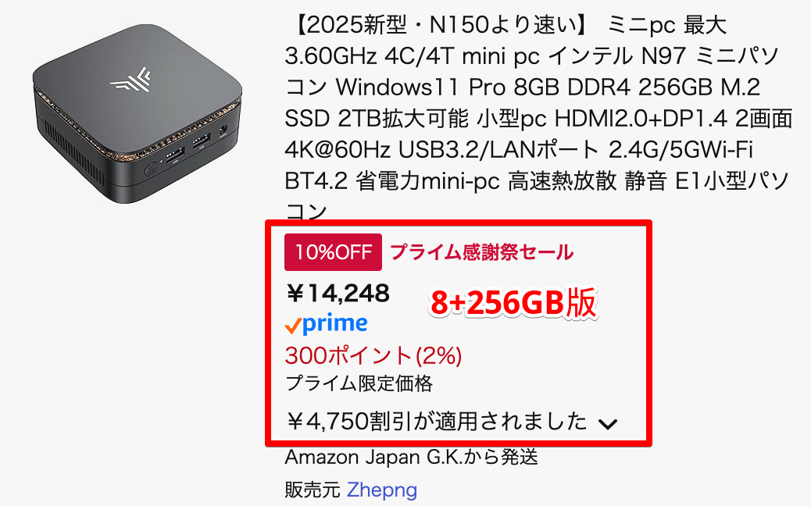811x506 pixels.
Task: Click the audio jack on the mini PC image
Action: pos(223,130)
